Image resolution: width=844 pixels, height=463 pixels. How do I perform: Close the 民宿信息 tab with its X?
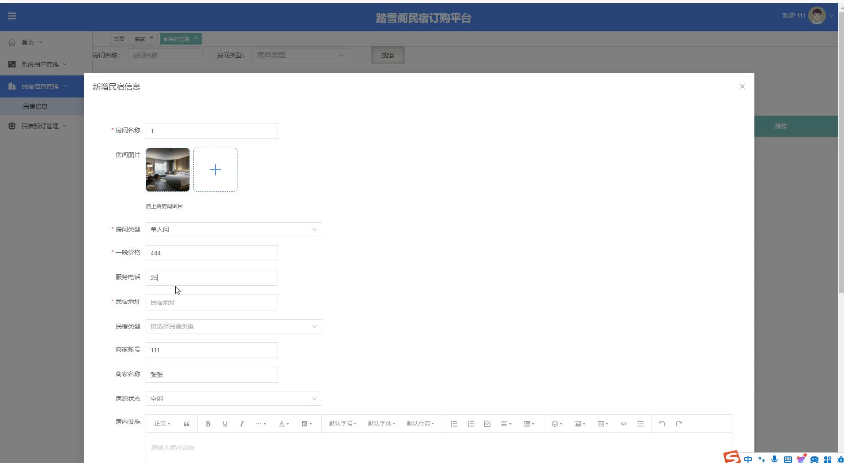pyautogui.click(x=196, y=37)
